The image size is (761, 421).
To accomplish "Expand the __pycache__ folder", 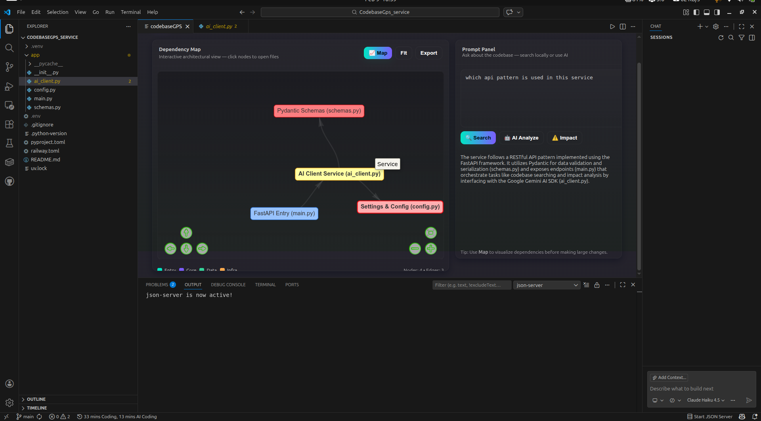I will point(30,64).
